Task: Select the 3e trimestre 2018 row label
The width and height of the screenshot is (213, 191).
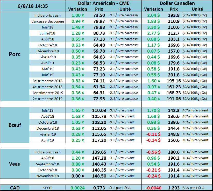Action: tap(47, 81)
